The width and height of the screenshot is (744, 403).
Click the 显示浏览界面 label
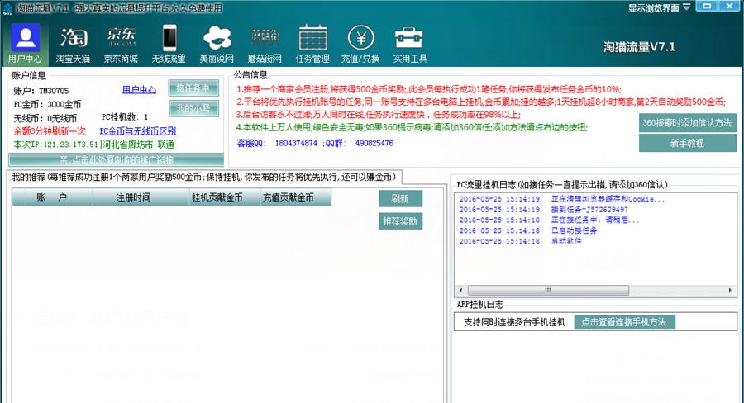654,8
